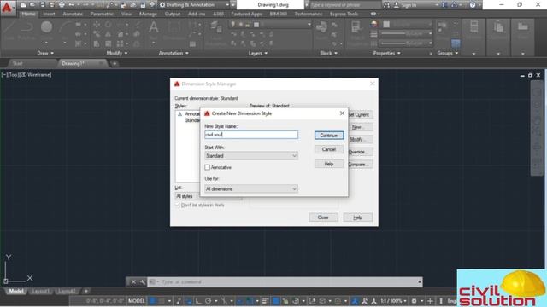This screenshot has width=547, height=307.
Task: Switch to the Express Tools ribbon tab
Action: [x=344, y=14]
